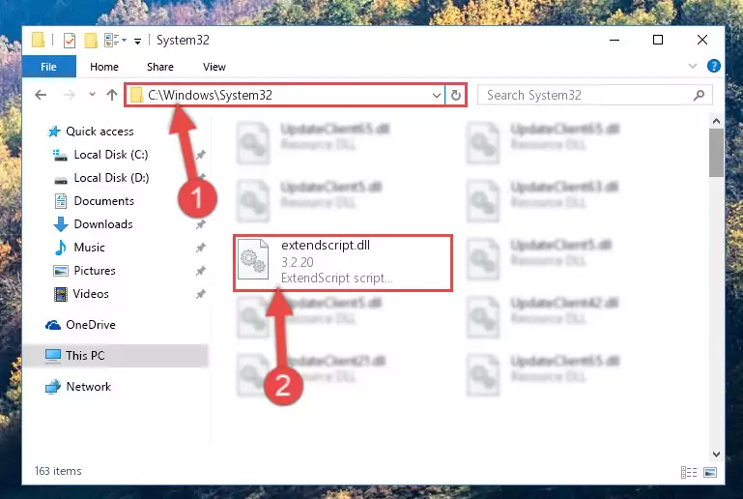Viewport: 743px width, 499px height.
Task: Switch to the View ribbon tab
Action: pos(214,67)
